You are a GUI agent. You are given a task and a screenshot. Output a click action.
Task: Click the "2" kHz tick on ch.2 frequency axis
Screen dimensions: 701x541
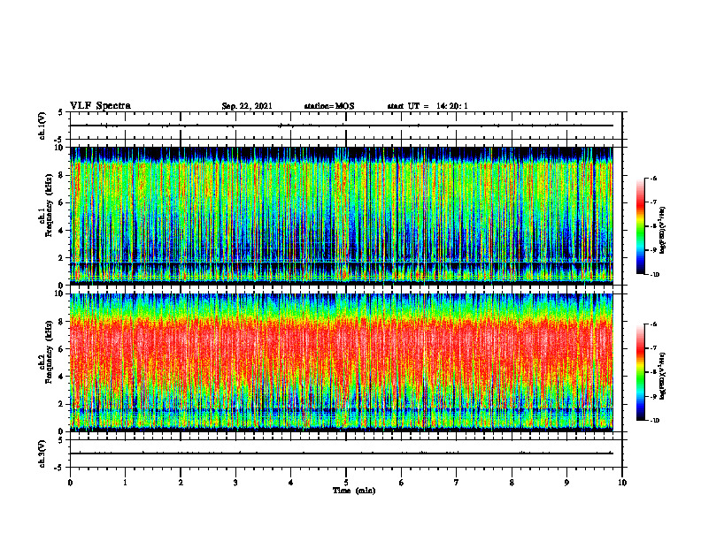(x=62, y=404)
